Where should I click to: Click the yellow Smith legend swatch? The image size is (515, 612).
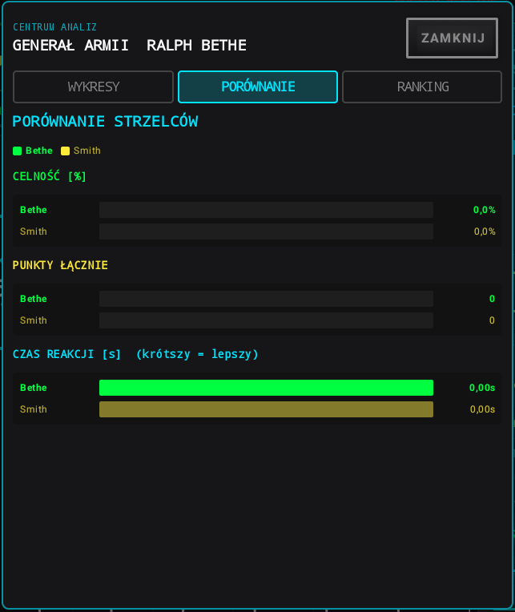65,151
